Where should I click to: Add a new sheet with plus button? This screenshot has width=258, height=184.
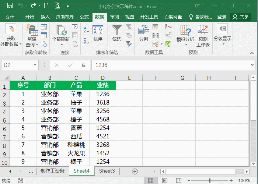135,171
